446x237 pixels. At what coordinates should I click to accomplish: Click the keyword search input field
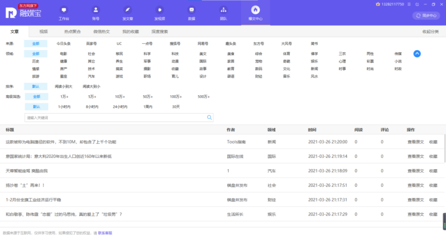115,118
